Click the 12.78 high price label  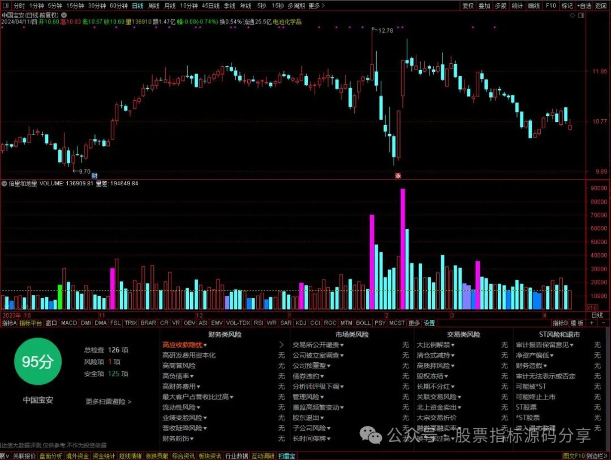(385, 31)
